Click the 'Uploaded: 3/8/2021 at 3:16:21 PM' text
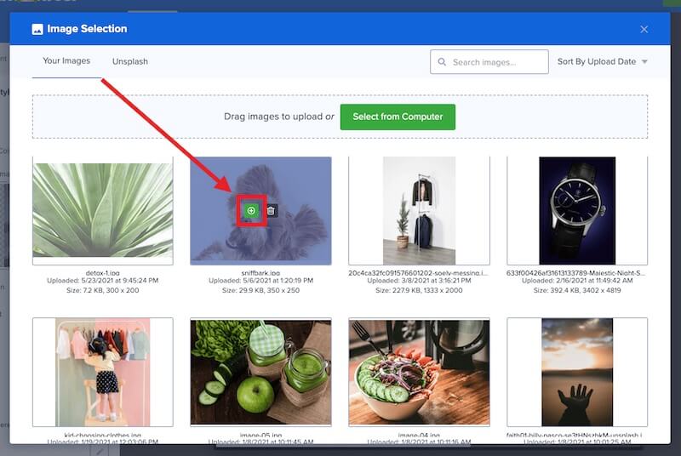681x456 pixels. click(419, 281)
